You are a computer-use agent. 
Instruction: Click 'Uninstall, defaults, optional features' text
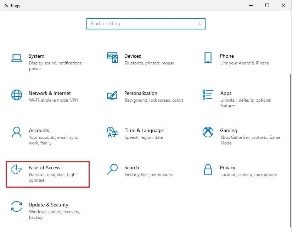tap(246, 103)
